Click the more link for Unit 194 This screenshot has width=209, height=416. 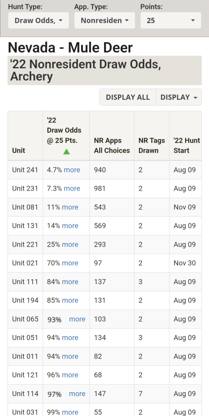tap(70, 300)
